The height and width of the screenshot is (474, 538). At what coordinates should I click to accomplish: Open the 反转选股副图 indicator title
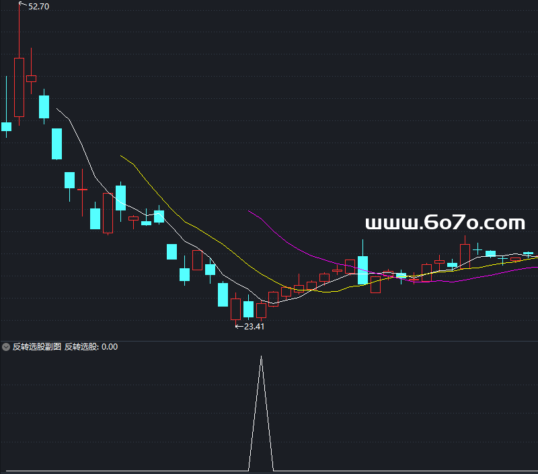[36, 347]
